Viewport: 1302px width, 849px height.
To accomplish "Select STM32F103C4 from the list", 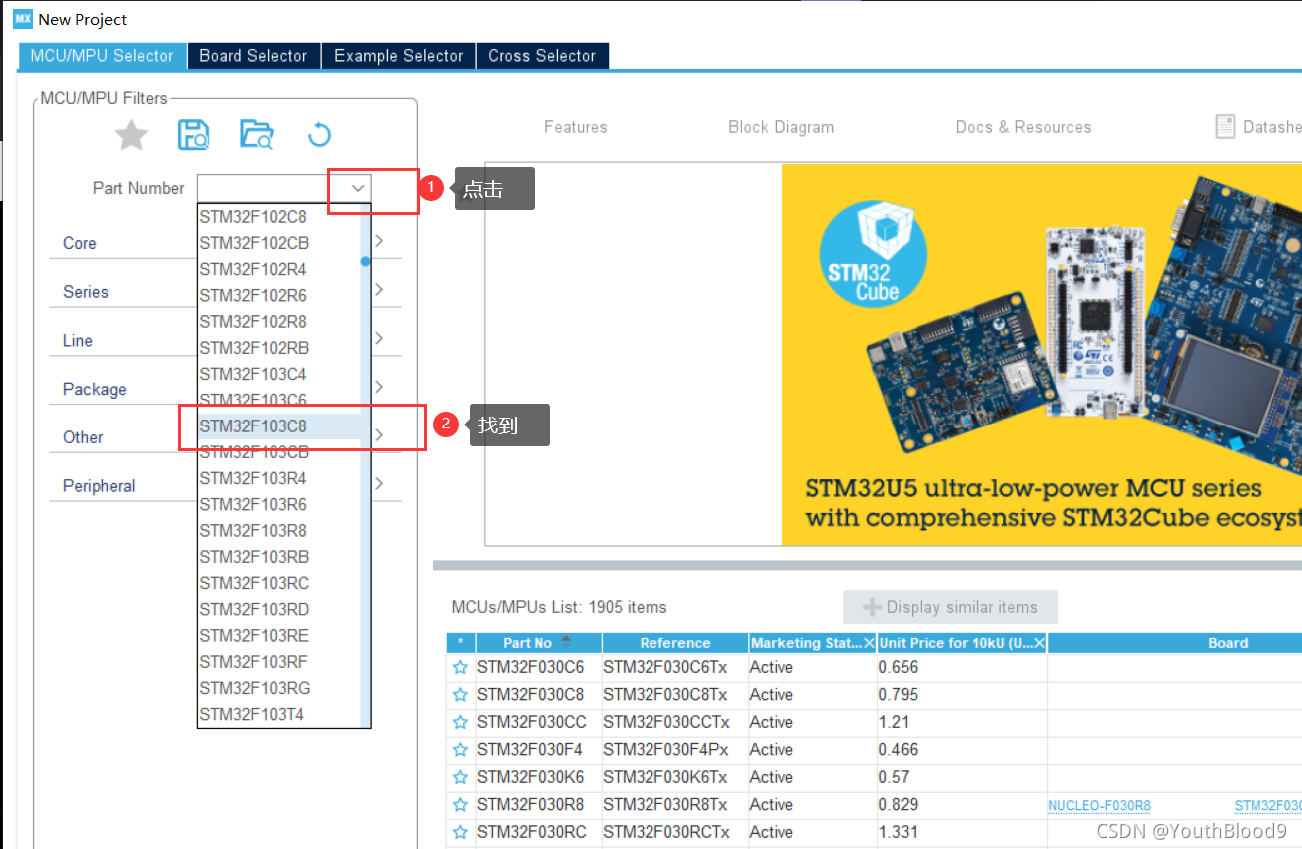I will pos(279,374).
